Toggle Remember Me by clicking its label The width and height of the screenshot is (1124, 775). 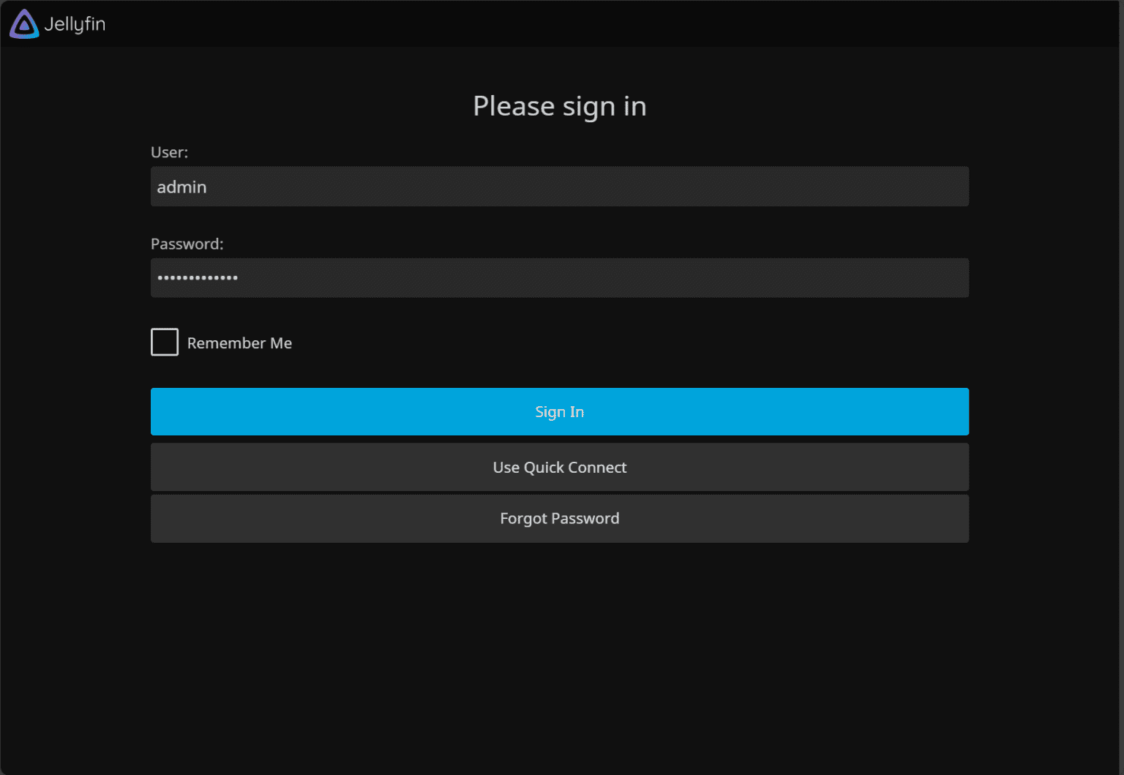pyautogui.click(x=239, y=342)
